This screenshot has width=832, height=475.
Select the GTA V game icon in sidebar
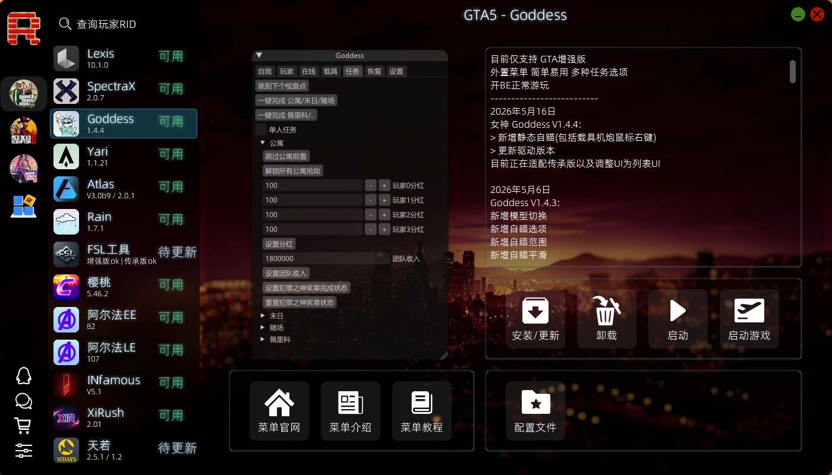pos(24,93)
